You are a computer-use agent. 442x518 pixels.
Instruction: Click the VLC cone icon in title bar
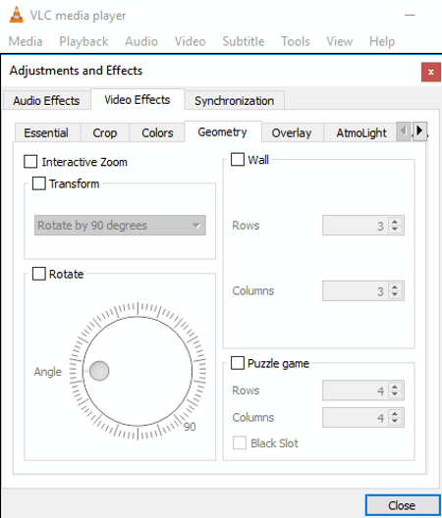17,15
